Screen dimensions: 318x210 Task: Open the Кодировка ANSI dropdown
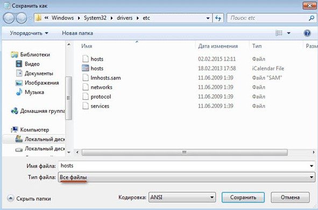click(182, 197)
